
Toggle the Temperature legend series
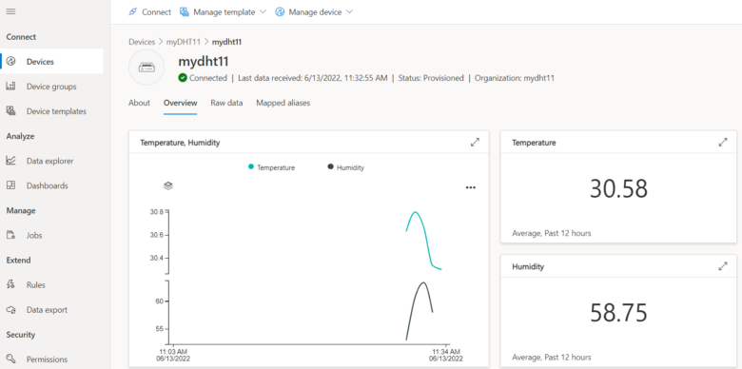point(272,167)
